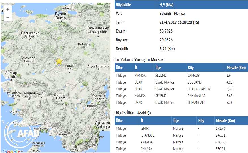This screenshot has width=248, height=153.
Task: Click Mesafe (Km) header in nearest settlements table
Action: tap(236, 68)
